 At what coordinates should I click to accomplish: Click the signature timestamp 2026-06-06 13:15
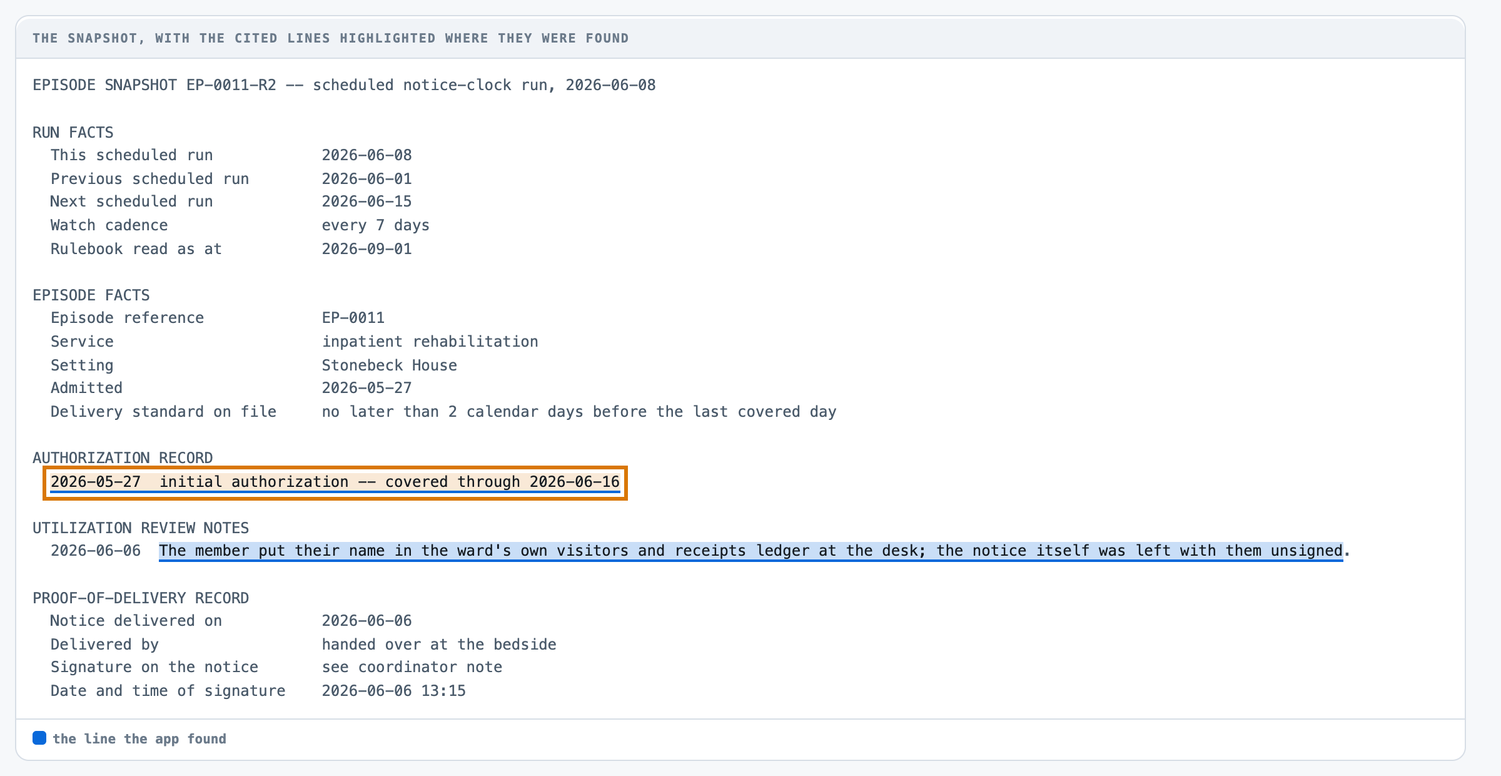tap(394, 691)
